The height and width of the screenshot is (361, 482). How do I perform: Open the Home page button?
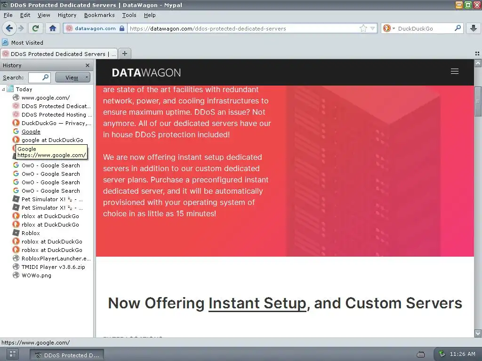pos(53,28)
